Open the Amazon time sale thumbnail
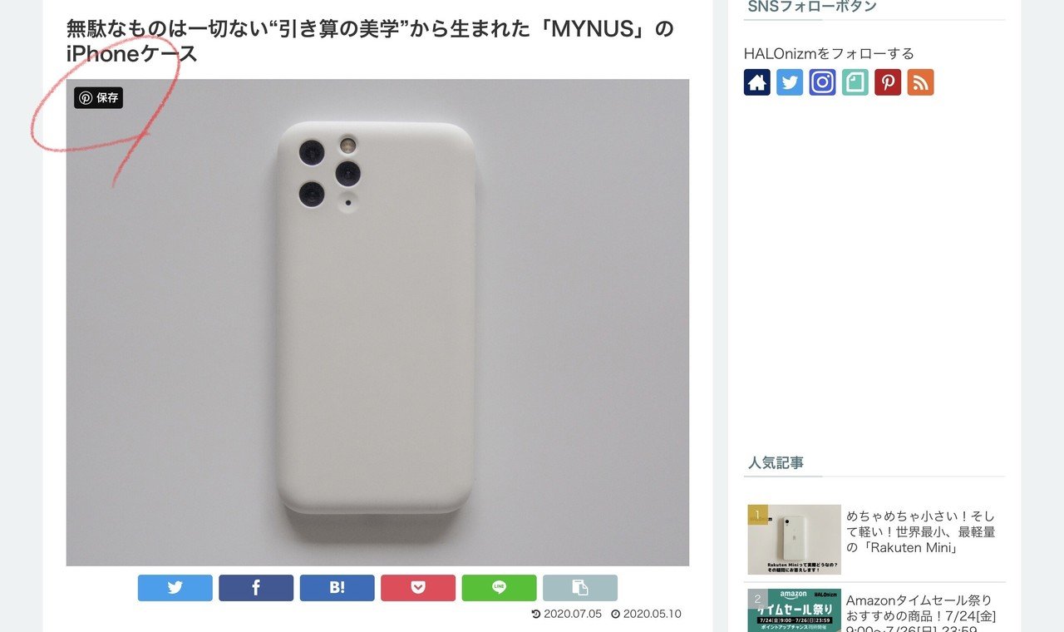The height and width of the screenshot is (632, 1064). pyautogui.click(x=794, y=610)
